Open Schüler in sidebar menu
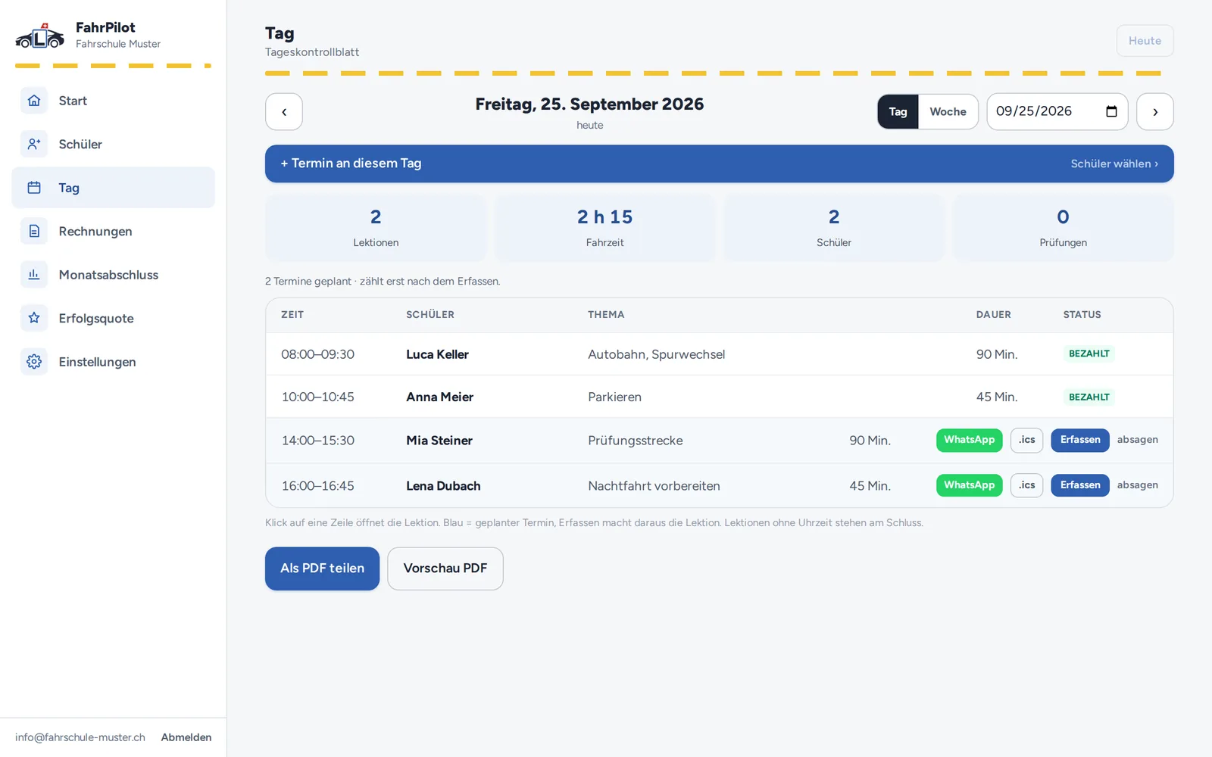 [114, 144]
